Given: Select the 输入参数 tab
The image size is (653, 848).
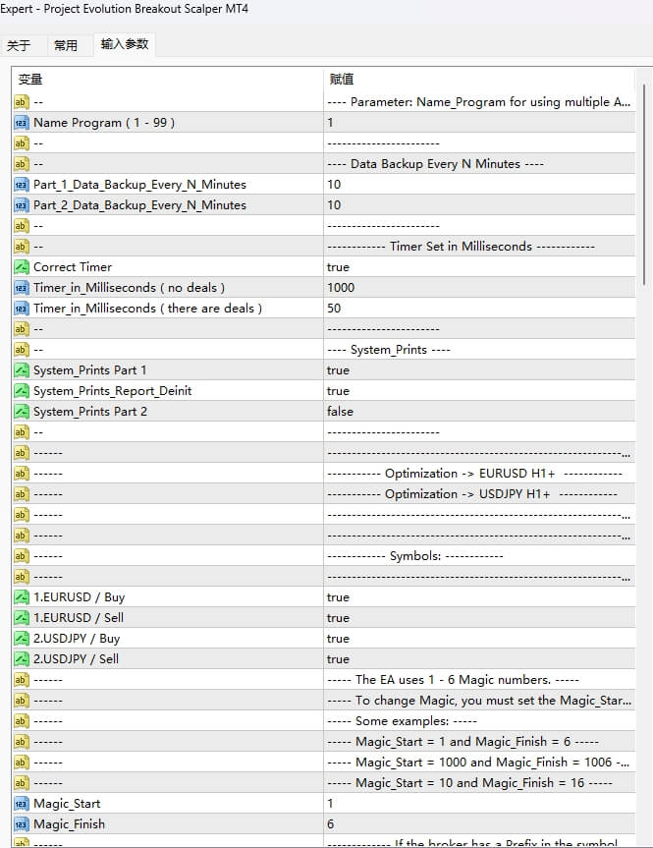Looking at the screenshot, I should pyautogui.click(x=124, y=44).
